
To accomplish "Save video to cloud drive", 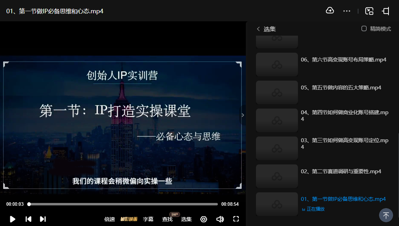I will point(330,11).
